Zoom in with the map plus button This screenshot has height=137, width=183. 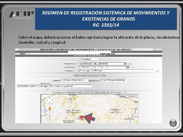coord(50,114)
